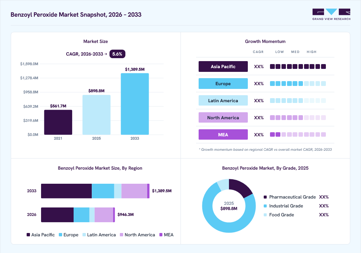Click the Growth Momentum heading
Viewport: 361px width, 253px height.
(265, 41)
